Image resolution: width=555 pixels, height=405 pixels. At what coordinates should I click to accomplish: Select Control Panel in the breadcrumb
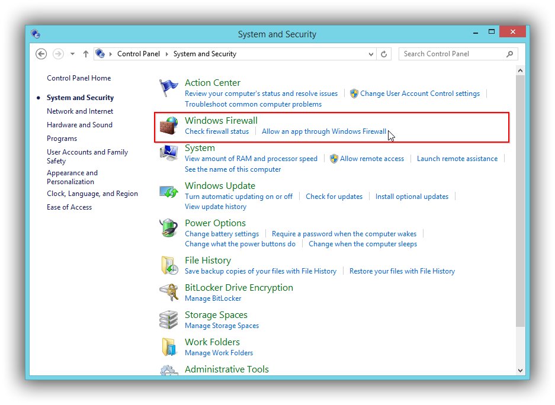point(139,54)
